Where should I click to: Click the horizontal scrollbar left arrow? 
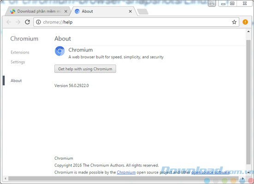[6, 178]
